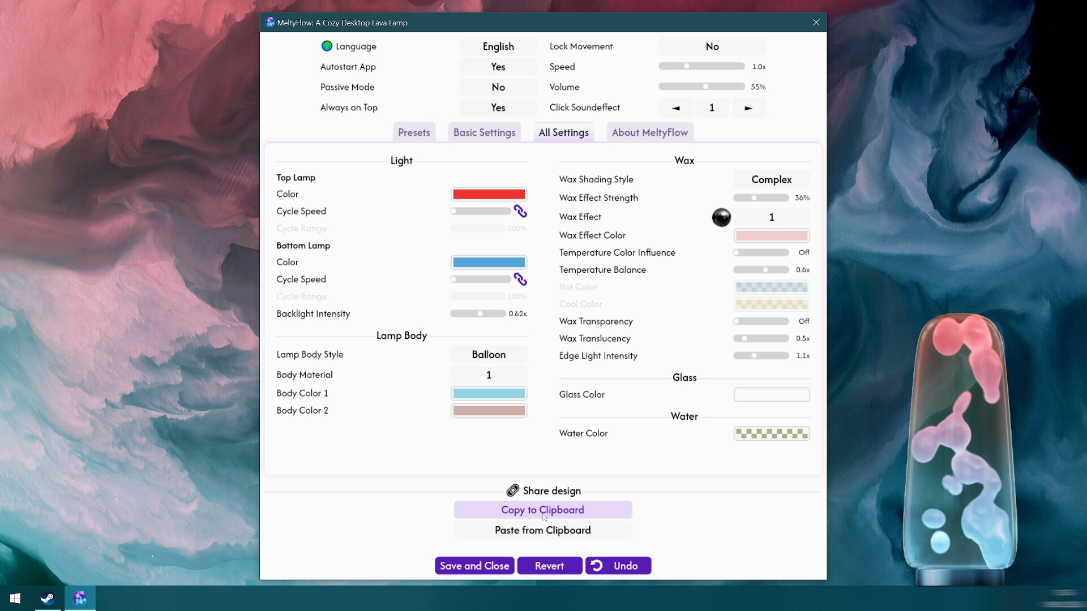The width and height of the screenshot is (1087, 611).
Task: Select next Click Soundeffect with right arrow
Action: 748,107
